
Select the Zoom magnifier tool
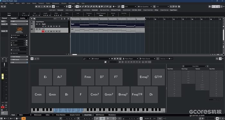(x=96, y=7)
